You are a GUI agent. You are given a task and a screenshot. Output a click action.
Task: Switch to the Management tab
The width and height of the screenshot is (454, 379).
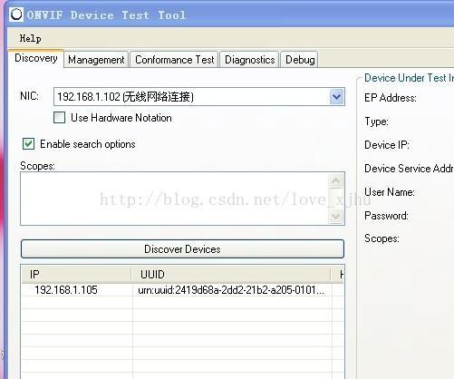[96, 60]
